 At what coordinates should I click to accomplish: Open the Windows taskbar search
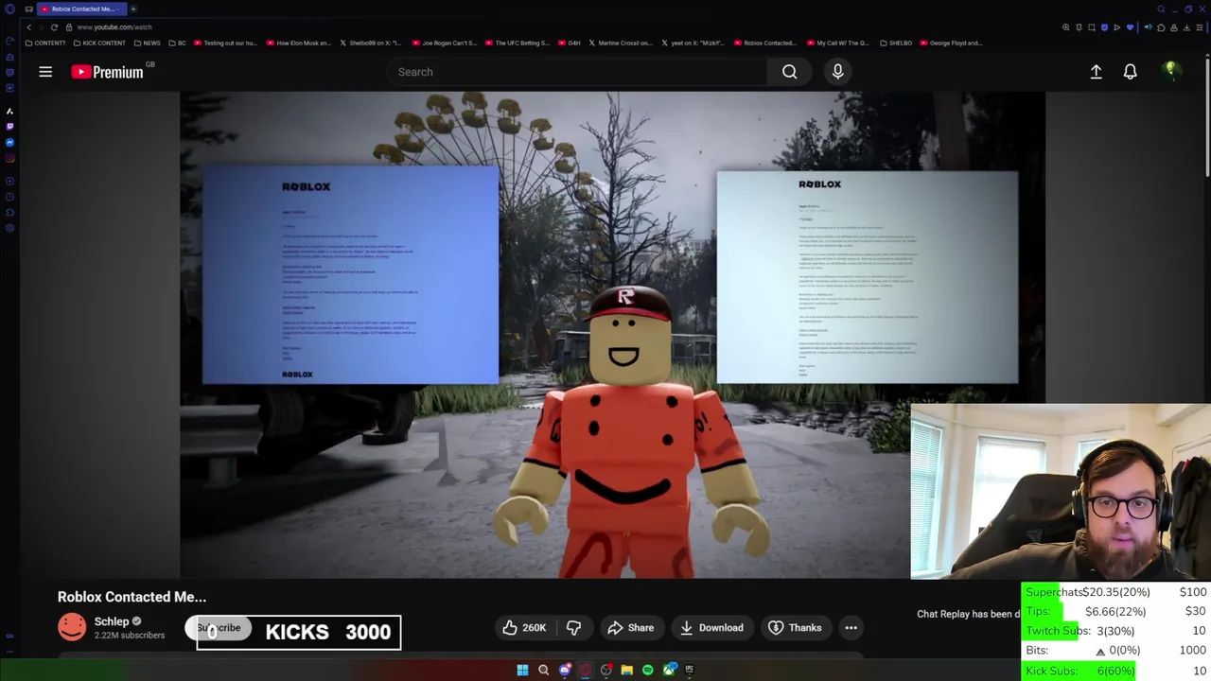tap(543, 670)
